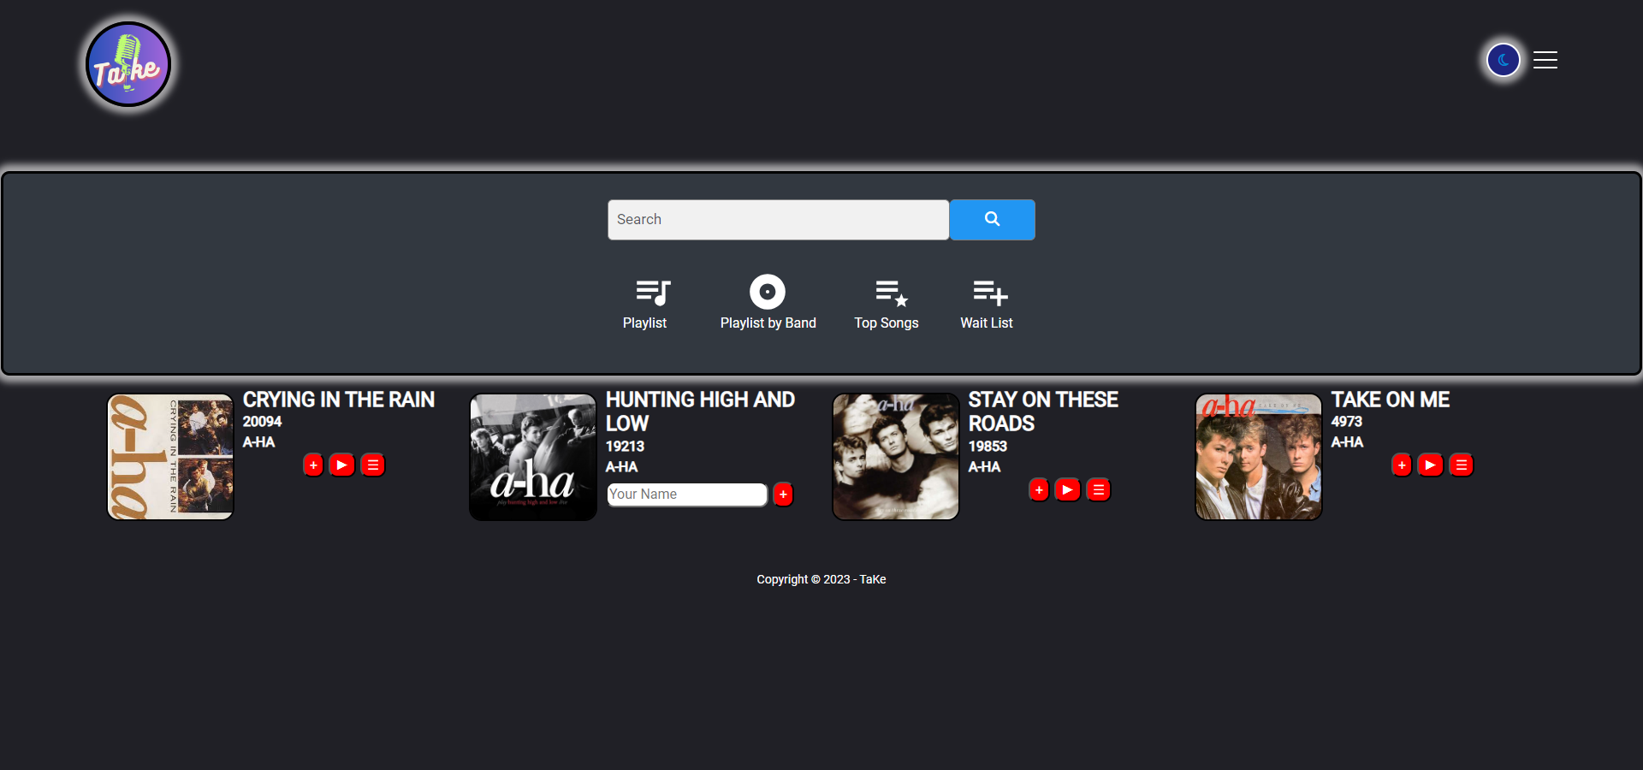Click Crying in the Rain album cover
Screen dimensions: 1643x770
[x=170, y=457]
